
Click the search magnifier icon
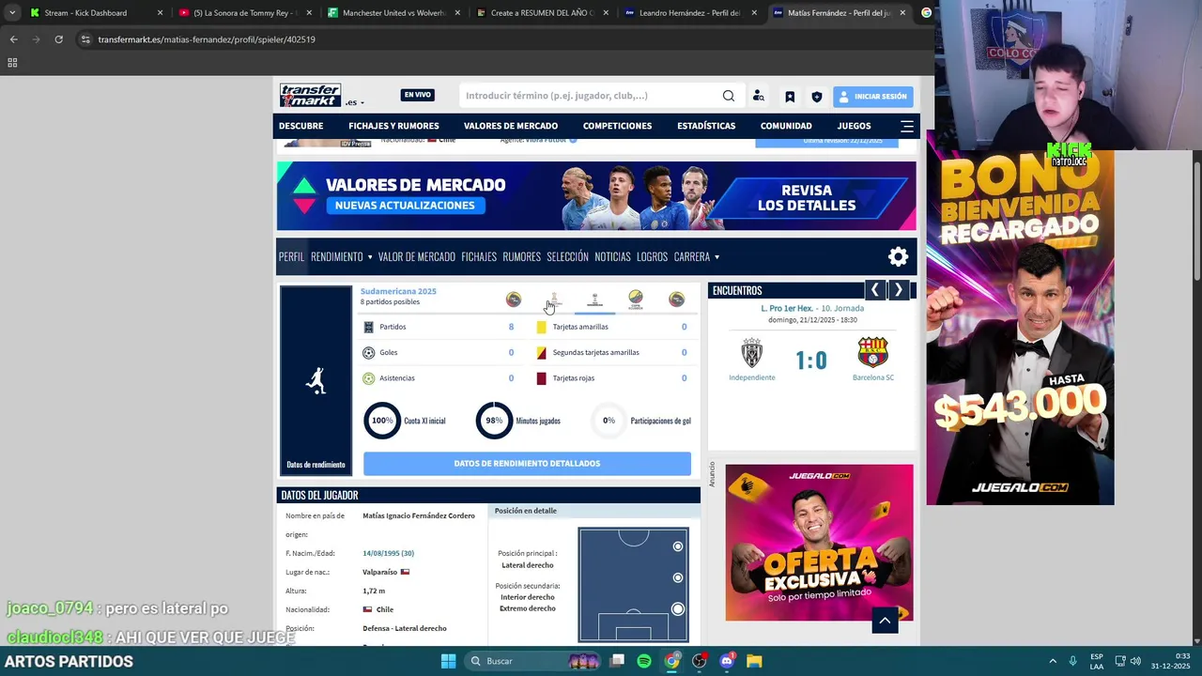click(x=729, y=96)
